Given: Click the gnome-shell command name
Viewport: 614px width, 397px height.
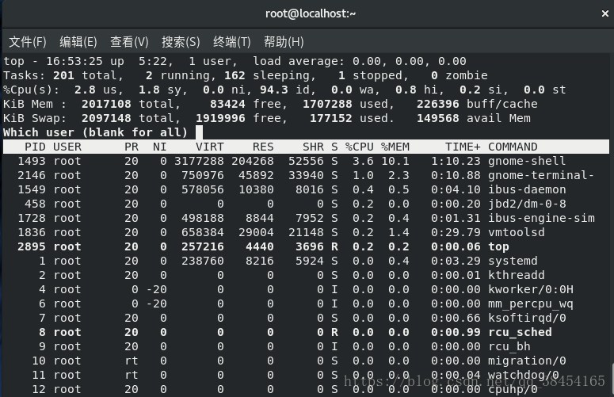Looking at the screenshot, I should [527, 161].
